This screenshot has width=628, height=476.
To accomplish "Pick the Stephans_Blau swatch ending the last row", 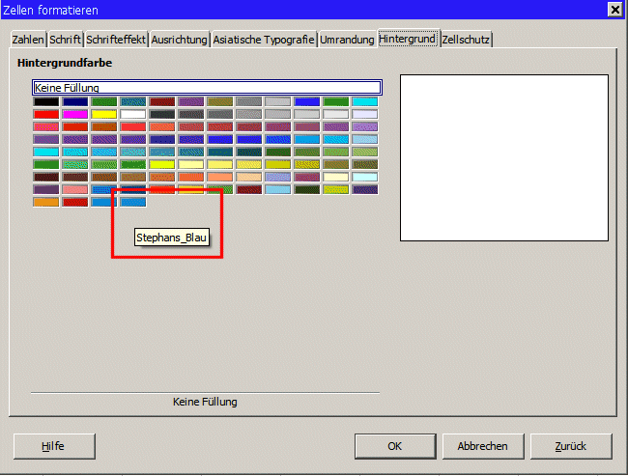I will pyautogui.click(x=132, y=202).
